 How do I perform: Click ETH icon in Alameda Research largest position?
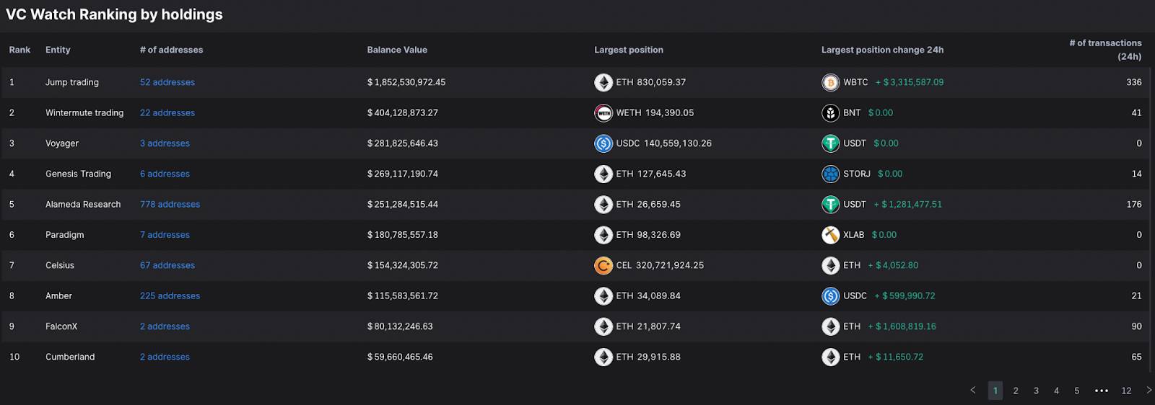point(603,205)
